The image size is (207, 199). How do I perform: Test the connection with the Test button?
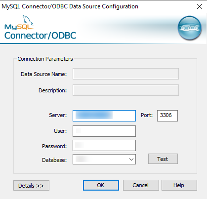pos(163,159)
